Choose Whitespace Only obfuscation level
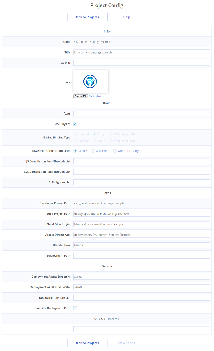Image resolution: width=214 pixels, height=351 pixels. [x=114, y=151]
